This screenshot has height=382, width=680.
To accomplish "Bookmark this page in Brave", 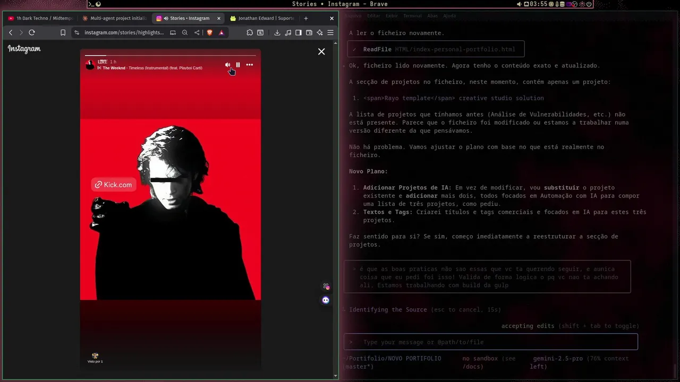I will point(63,32).
